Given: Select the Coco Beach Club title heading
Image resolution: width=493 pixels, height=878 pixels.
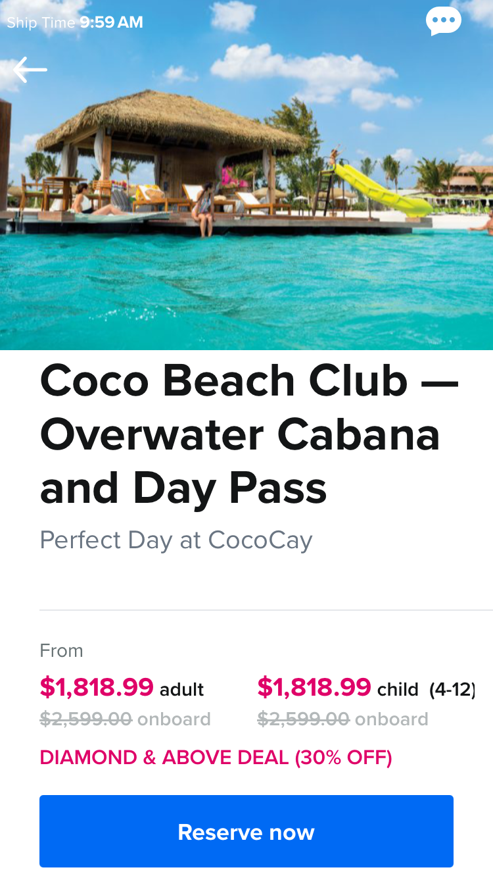Looking at the screenshot, I should point(248,434).
